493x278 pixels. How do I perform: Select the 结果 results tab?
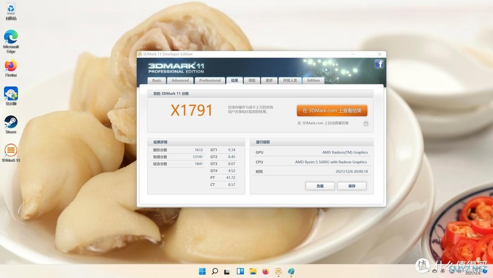[x=235, y=80]
